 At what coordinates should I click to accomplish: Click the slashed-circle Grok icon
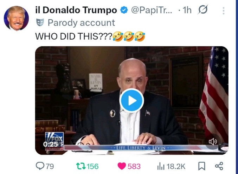[x=203, y=11]
